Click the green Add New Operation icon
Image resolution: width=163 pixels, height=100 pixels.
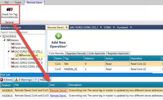[x=58, y=36]
